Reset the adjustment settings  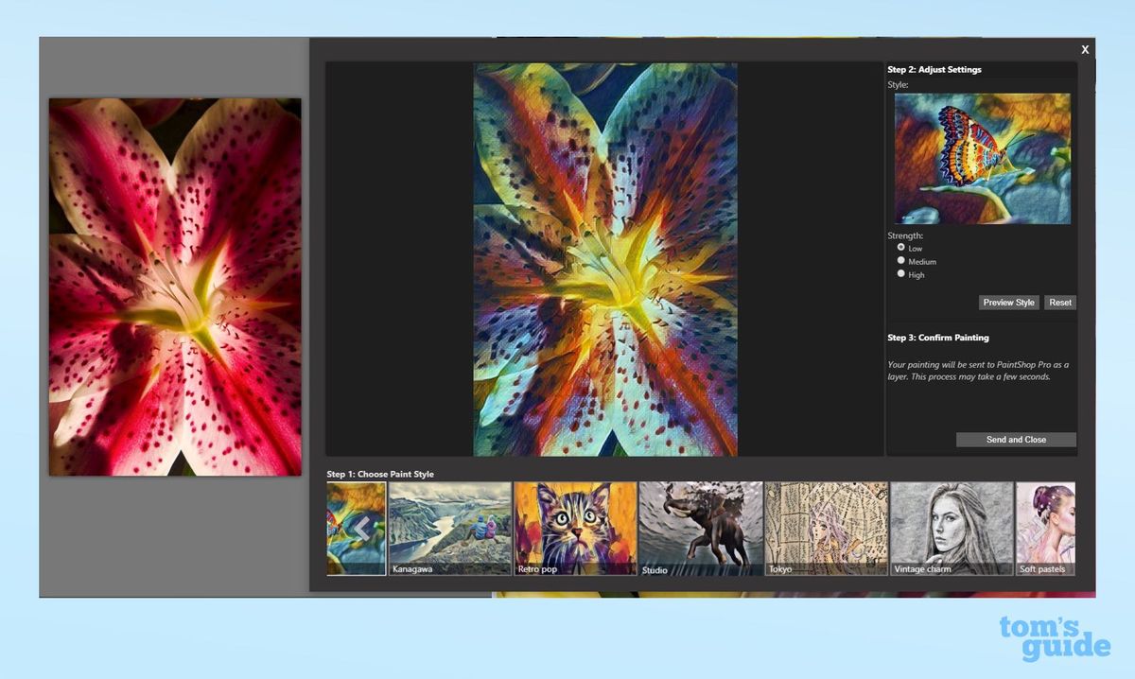pyautogui.click(x=1059, y=302)
